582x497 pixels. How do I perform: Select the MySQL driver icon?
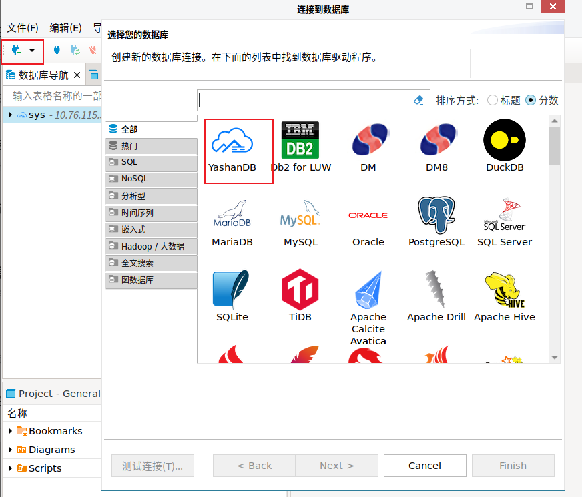point(300,223)
